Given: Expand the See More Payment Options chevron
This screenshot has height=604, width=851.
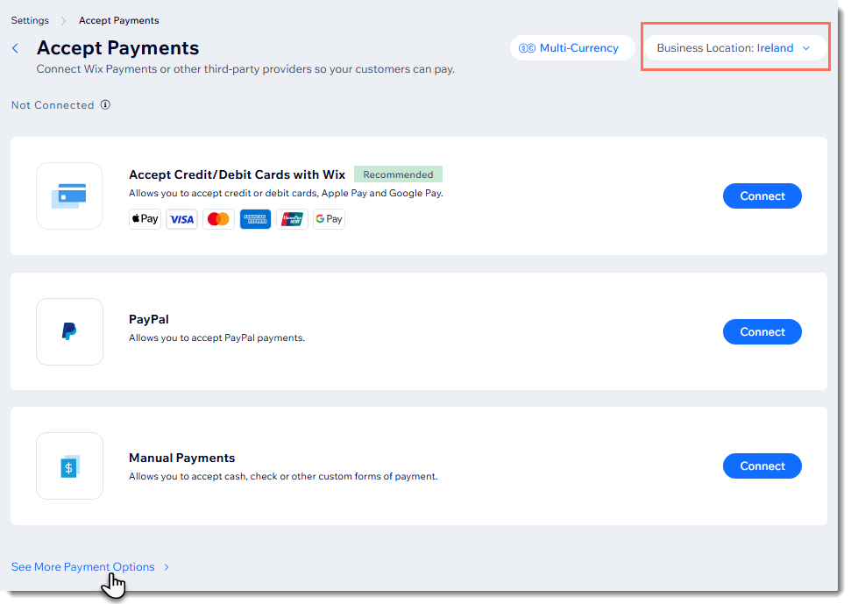Looking at the screenshot, I should 167,567.
